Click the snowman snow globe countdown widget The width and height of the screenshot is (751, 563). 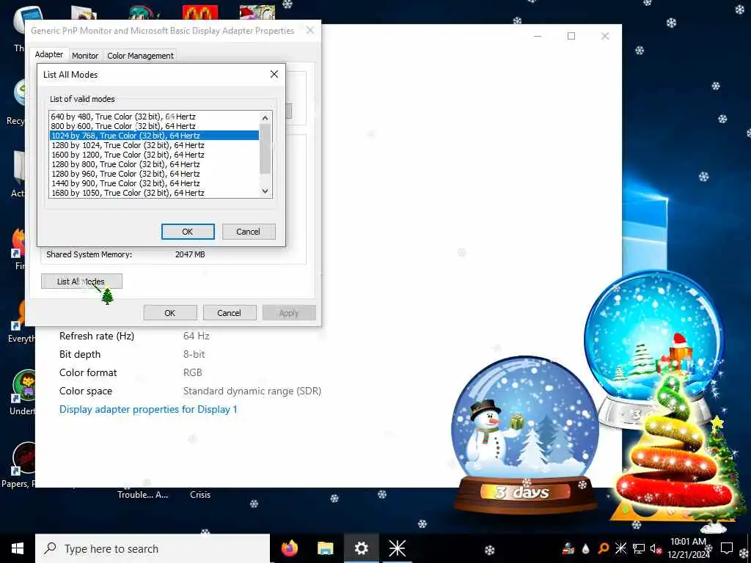pyautogui.click(x=525, y=435)
